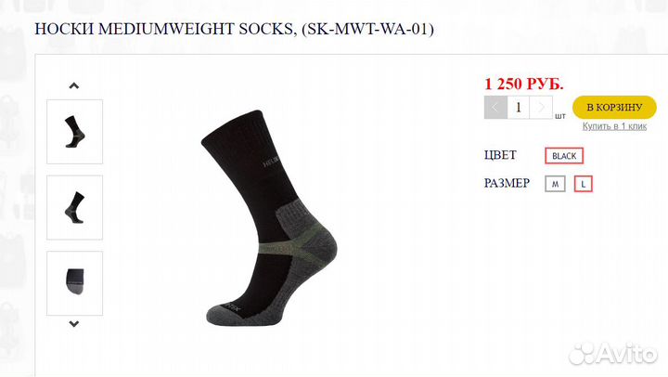This screenshot has width=668, height=377.
Task: Decrease quantity with left arrow
Action: [x=495, y=107]
